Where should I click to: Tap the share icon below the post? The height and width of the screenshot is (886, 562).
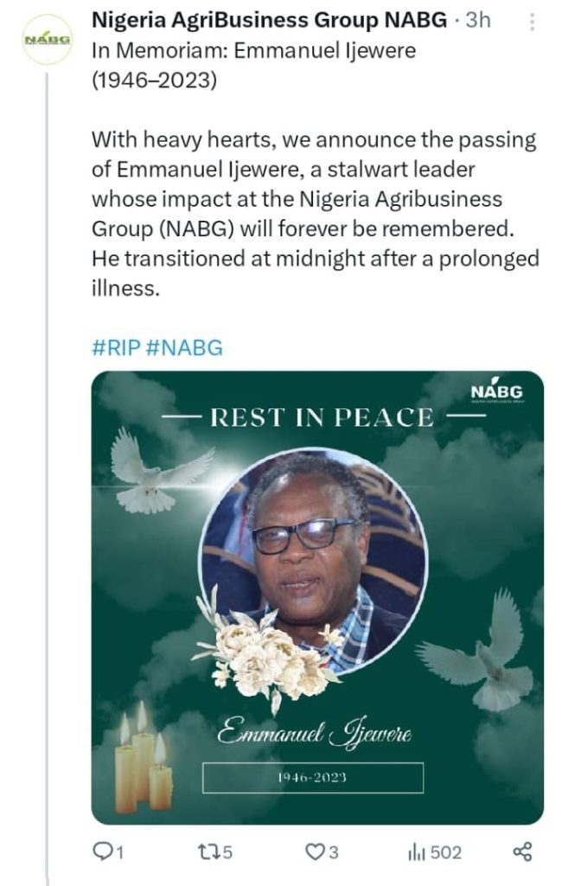pyautogui.click(x=522, y=851)
